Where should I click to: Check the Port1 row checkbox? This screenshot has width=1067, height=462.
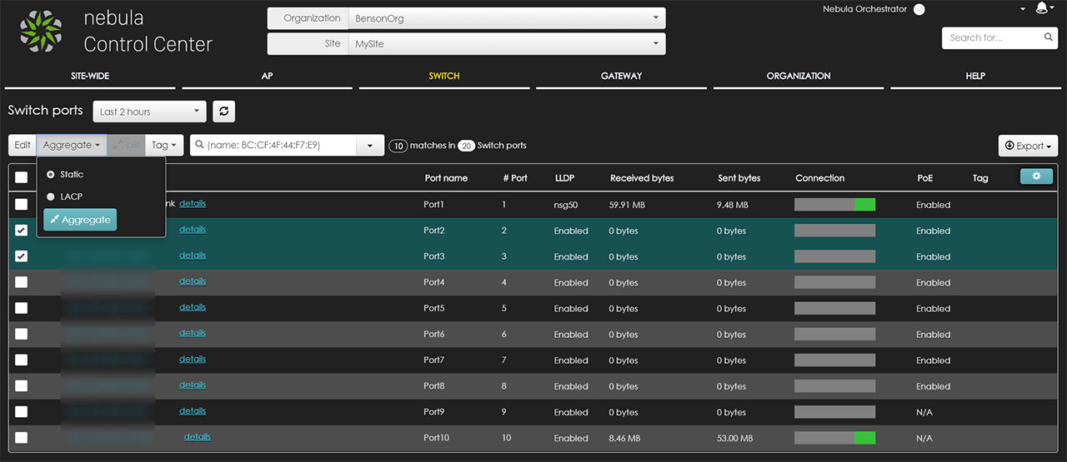[22, 205]
